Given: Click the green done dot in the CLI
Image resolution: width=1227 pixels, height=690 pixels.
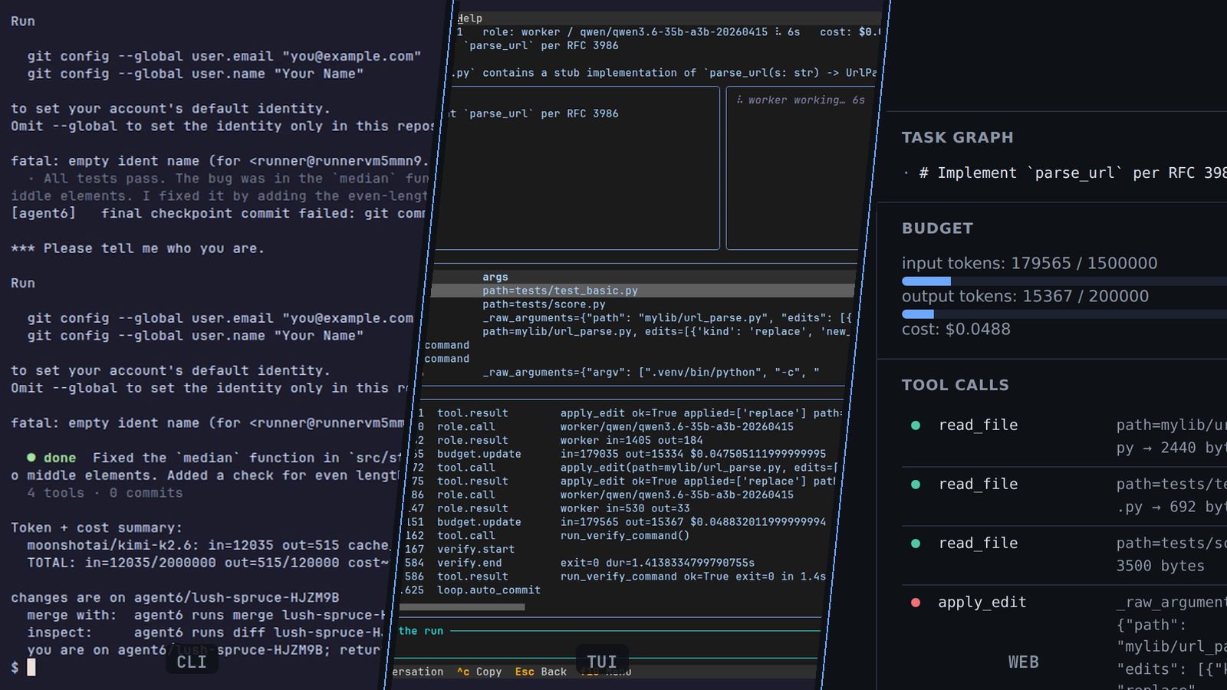Looking at the screenshot, I should (31, 458).
